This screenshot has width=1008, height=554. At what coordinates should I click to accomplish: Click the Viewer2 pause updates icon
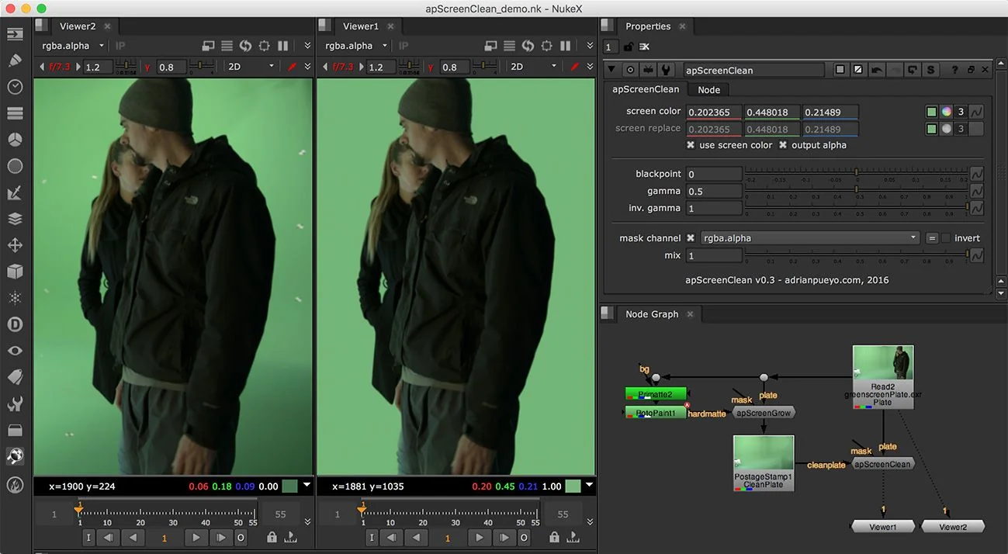point(283,46)
